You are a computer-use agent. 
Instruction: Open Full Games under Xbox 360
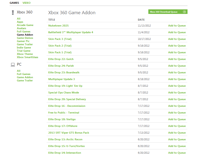click(24, 32)
